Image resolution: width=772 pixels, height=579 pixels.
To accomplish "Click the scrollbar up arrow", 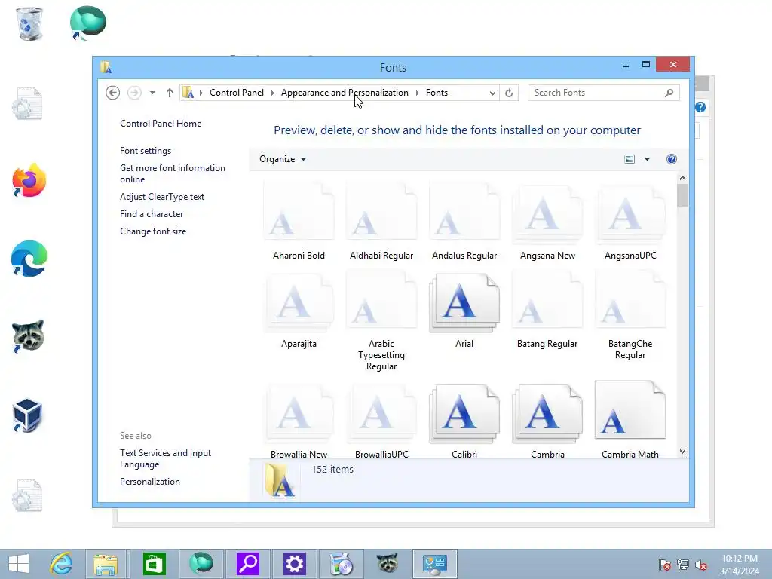I will tap(682, 178).
